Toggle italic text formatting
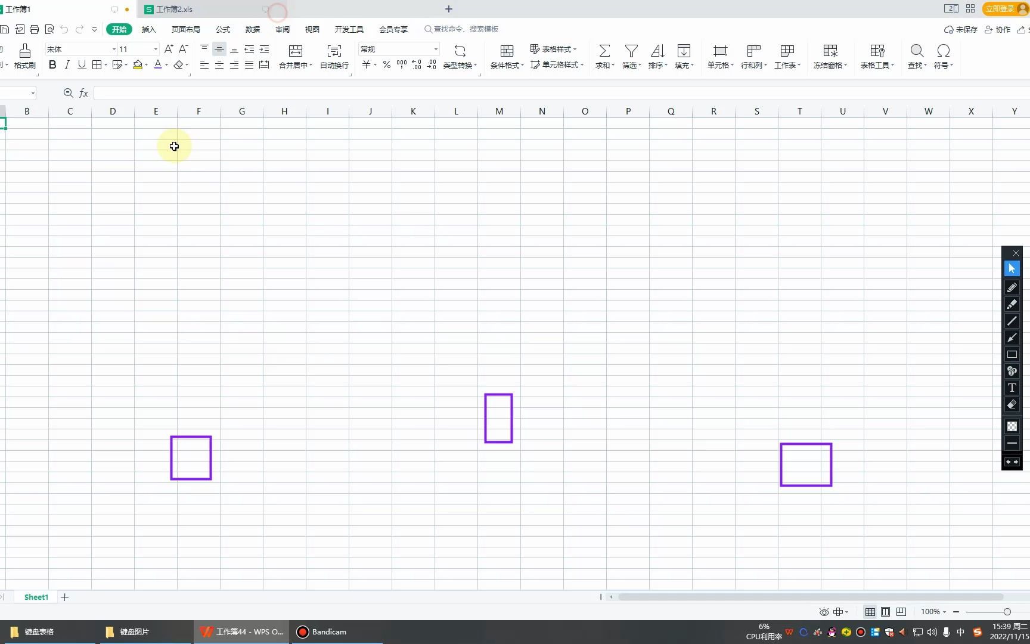 point(67,65)
